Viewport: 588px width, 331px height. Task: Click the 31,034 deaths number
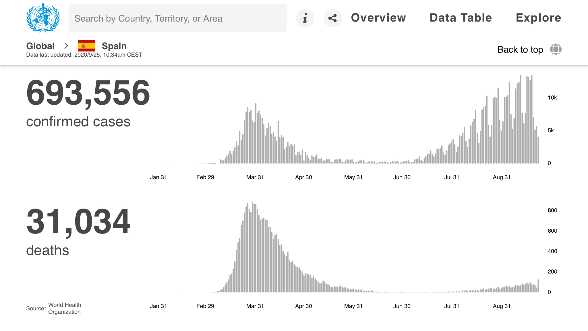[x=78, y=222]
